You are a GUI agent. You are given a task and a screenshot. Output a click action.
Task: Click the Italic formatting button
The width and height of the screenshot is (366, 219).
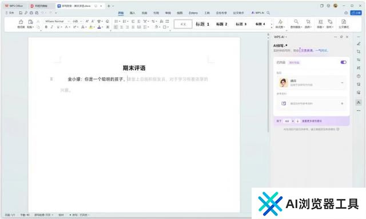[52, 27]
